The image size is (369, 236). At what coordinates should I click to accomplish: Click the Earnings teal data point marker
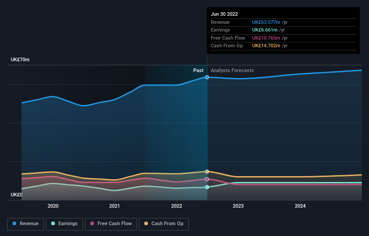click(x=207, y=187)
